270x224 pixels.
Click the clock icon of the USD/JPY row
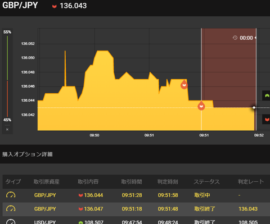coord(11,222)
